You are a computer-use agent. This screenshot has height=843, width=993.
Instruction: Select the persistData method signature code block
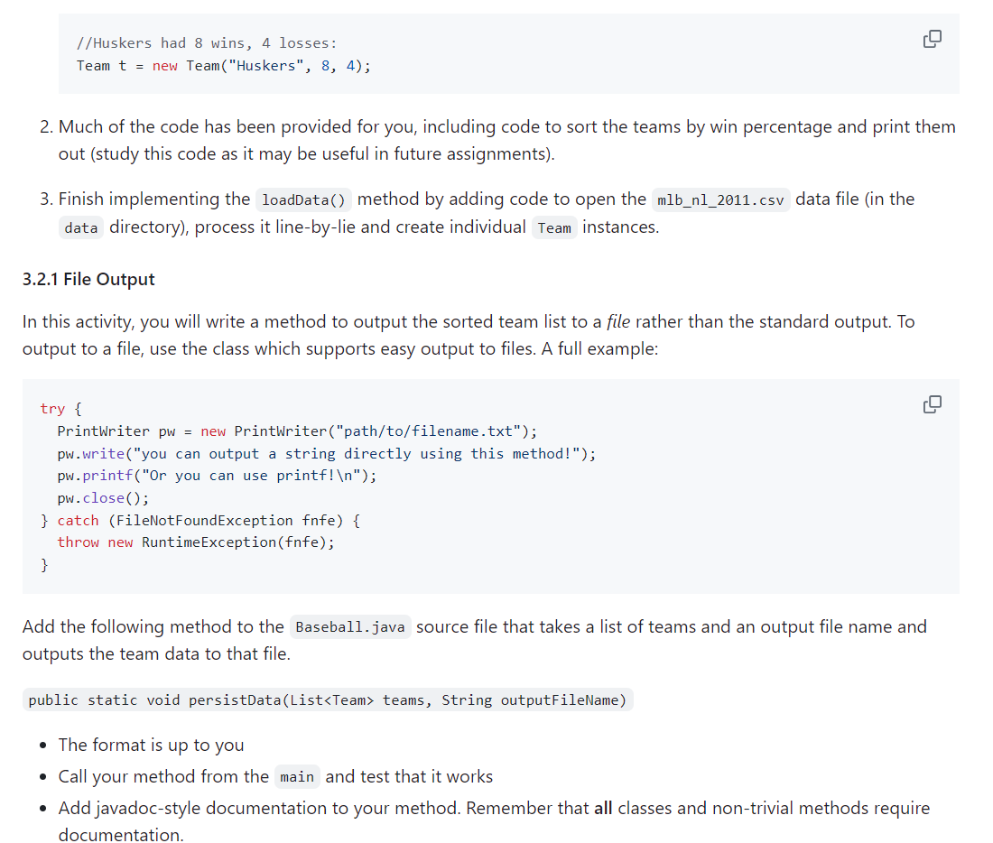coord(327,699)
